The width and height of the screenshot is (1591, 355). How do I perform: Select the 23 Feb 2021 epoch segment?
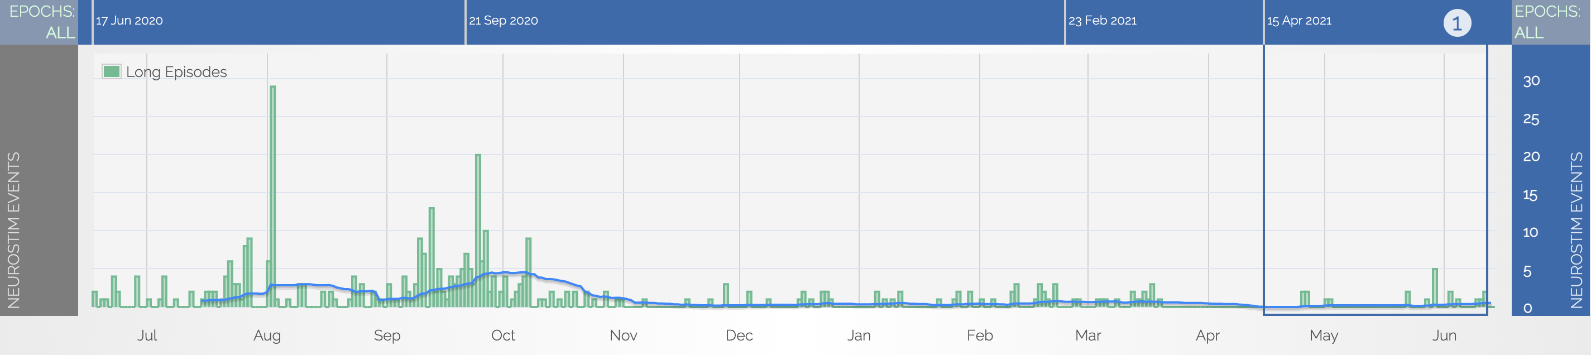click(1163, 22)
